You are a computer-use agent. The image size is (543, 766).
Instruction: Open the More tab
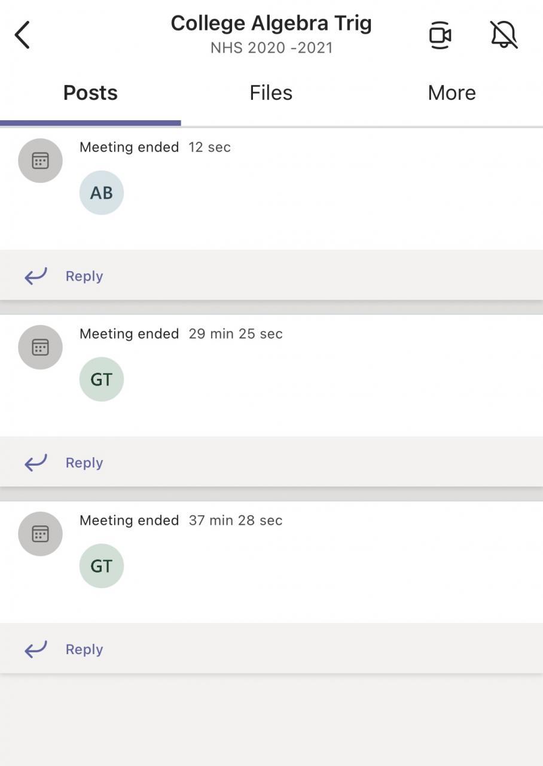(452, 93)
